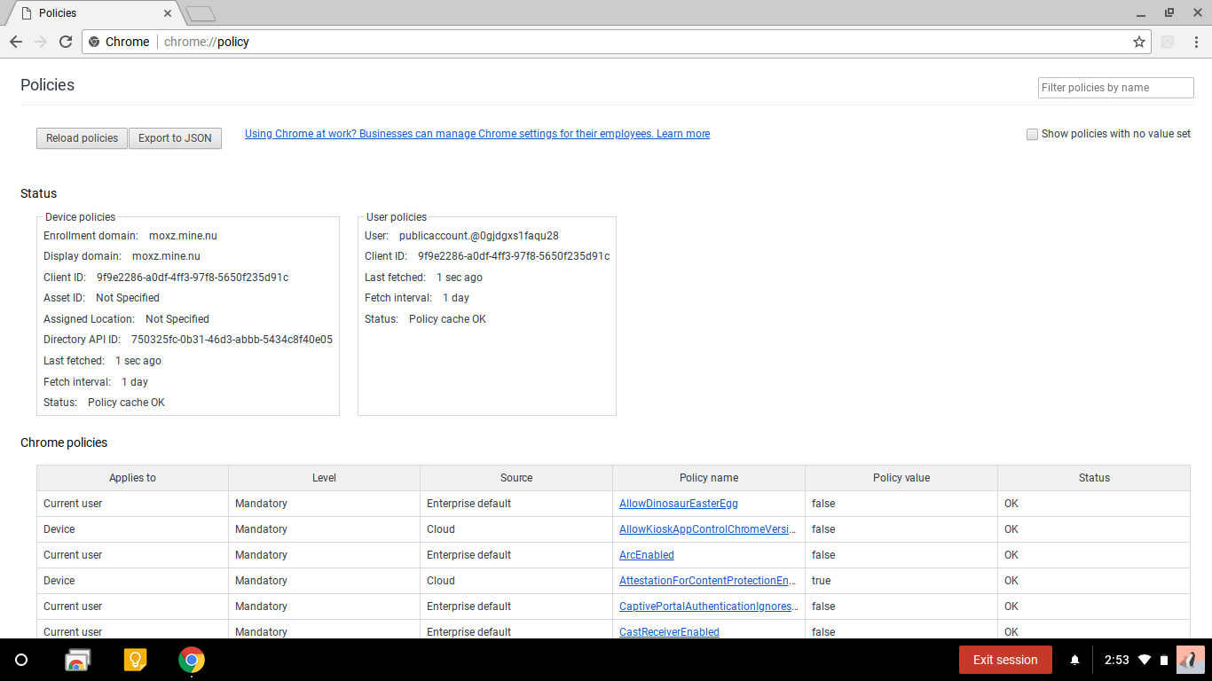Click the Device policies Client ID value

193,278
